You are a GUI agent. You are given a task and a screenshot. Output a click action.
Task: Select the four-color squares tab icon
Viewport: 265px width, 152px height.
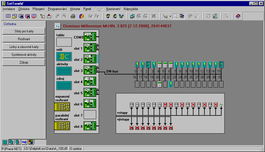pyautogui.click(x=31, y=142)
